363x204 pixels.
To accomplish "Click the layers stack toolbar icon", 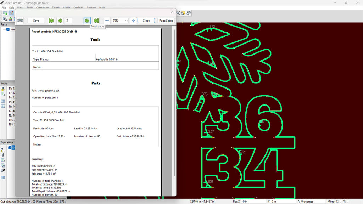I will pyautogui.click(x=10, y=19).
